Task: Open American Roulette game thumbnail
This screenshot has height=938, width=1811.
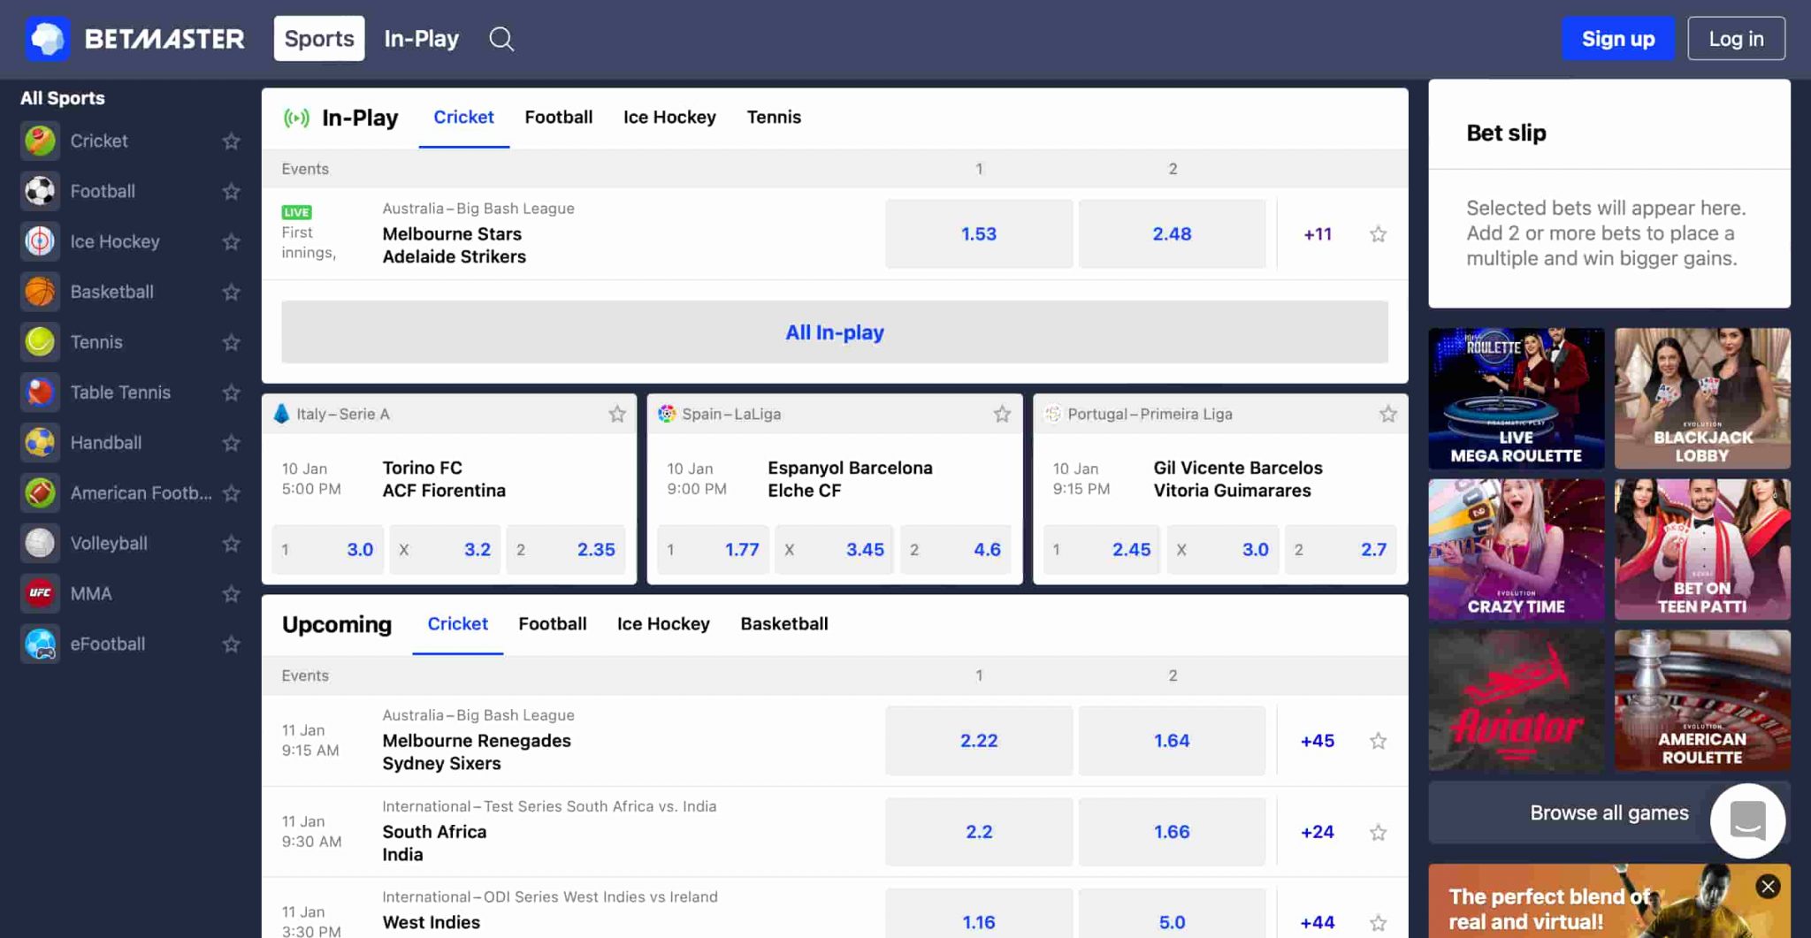Action: tap(1702, 701)
